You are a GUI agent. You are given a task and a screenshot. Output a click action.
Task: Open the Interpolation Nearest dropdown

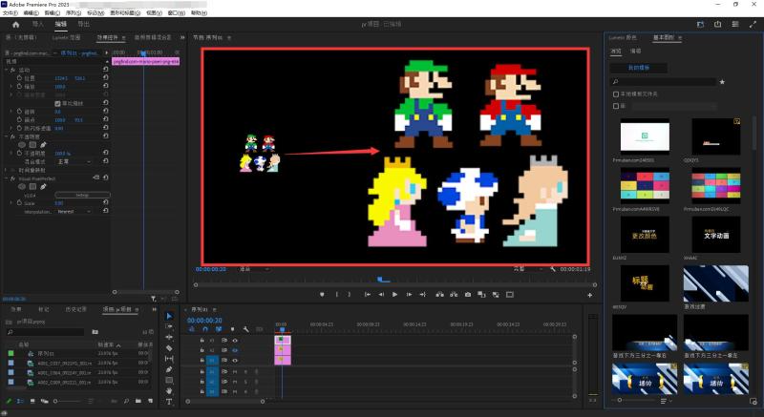(x=74, y=212)
